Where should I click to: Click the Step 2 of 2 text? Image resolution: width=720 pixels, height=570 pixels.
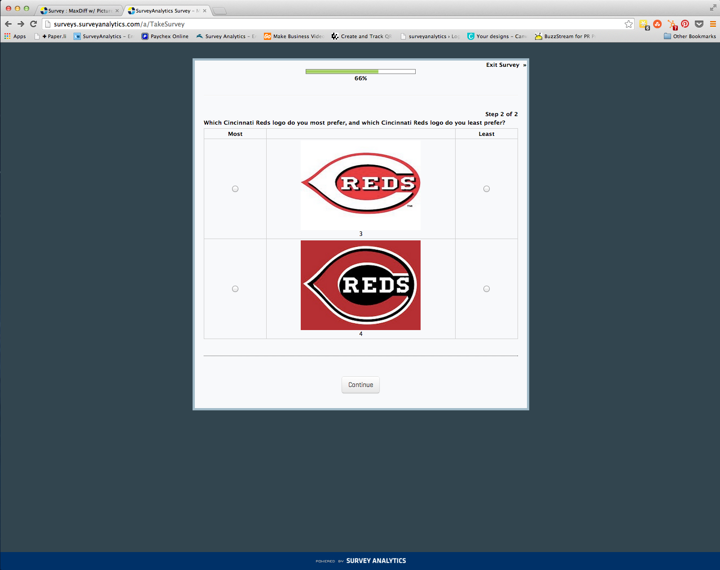[501, 114]
